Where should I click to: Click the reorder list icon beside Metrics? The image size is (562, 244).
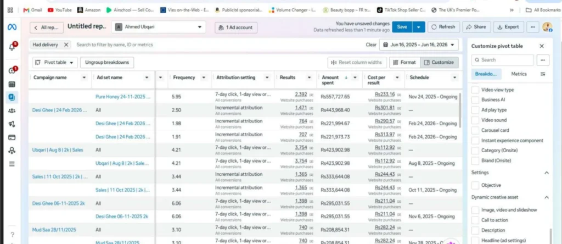[x=543, y=74]
